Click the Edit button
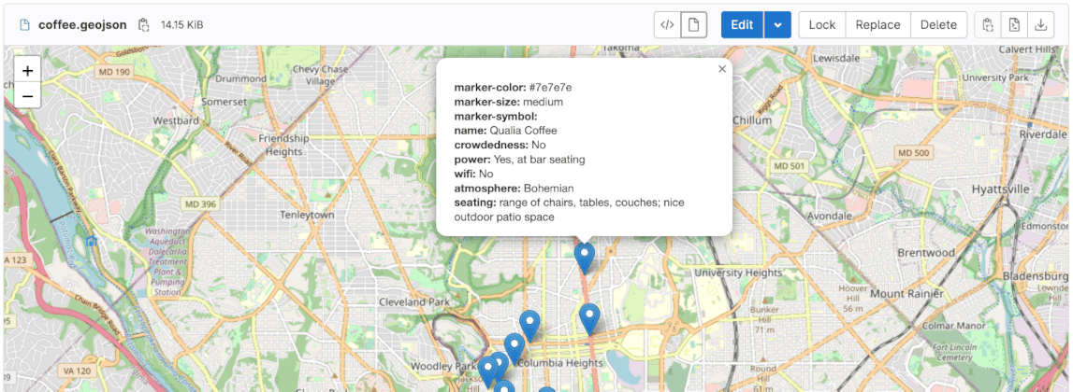This screenshot has height=392, width=1073. coord(742,25)
